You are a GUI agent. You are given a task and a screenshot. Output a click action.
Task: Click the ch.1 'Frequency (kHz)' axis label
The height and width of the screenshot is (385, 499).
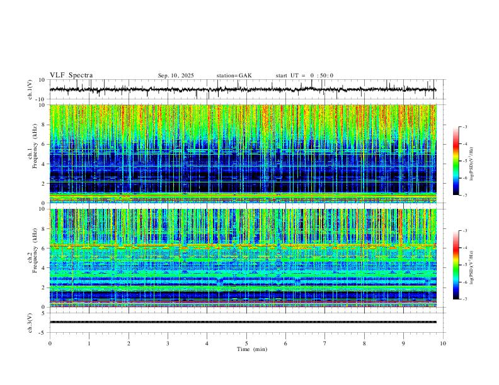[x=35, y=146]
